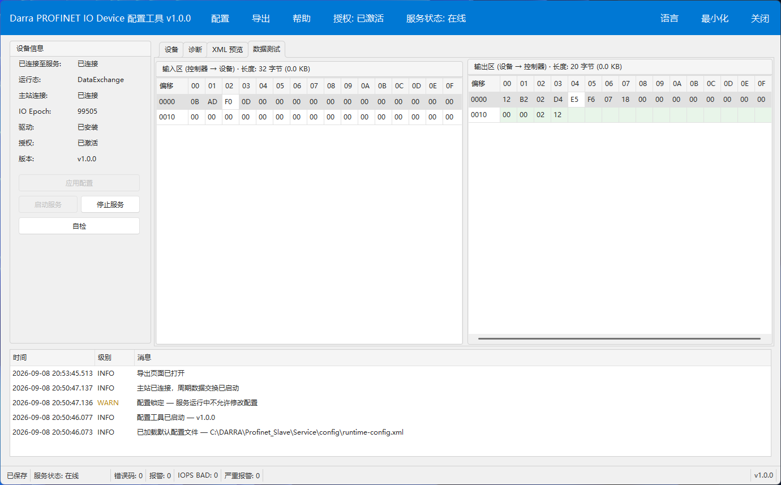Select output cell E5 at offset 04
Image resolution: width=781 pixels, height=485 pixels.
click(x=576, y=100)
